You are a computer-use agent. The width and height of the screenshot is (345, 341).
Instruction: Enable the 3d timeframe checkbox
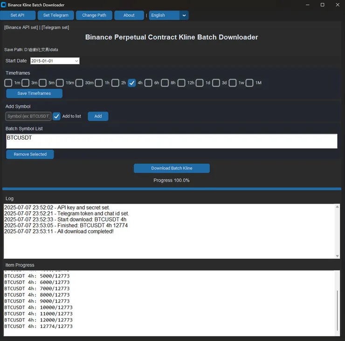point(216,83)
